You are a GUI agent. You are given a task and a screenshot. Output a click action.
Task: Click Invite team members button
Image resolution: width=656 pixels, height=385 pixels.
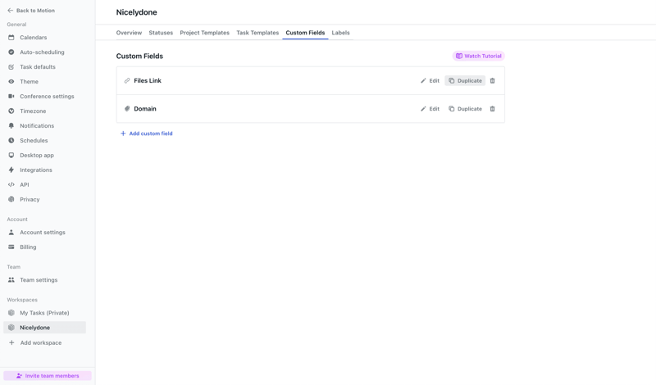(48, 376)
